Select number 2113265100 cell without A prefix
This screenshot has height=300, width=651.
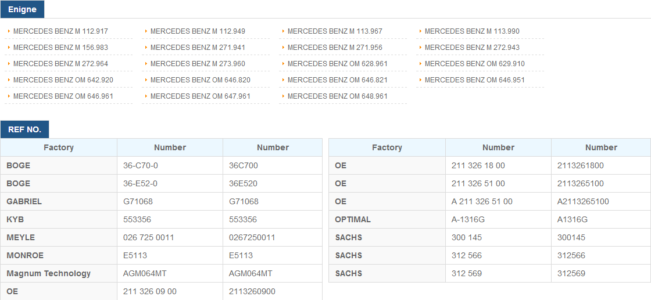point(601,183)
